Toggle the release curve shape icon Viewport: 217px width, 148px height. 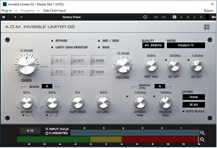coord(47,115)
